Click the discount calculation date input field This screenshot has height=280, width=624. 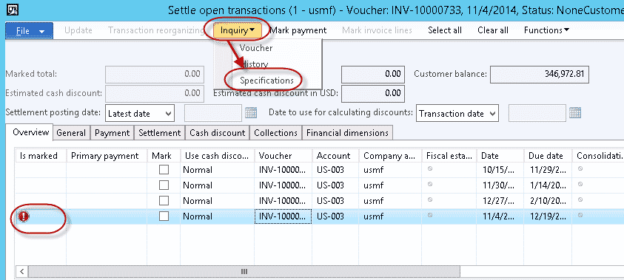pos(537,113)
